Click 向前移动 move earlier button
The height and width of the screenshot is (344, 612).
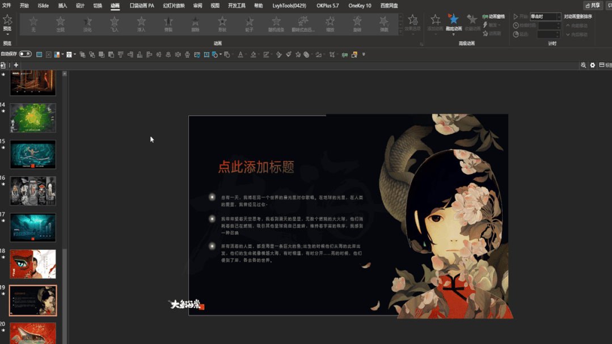click(x=577, y=26)
